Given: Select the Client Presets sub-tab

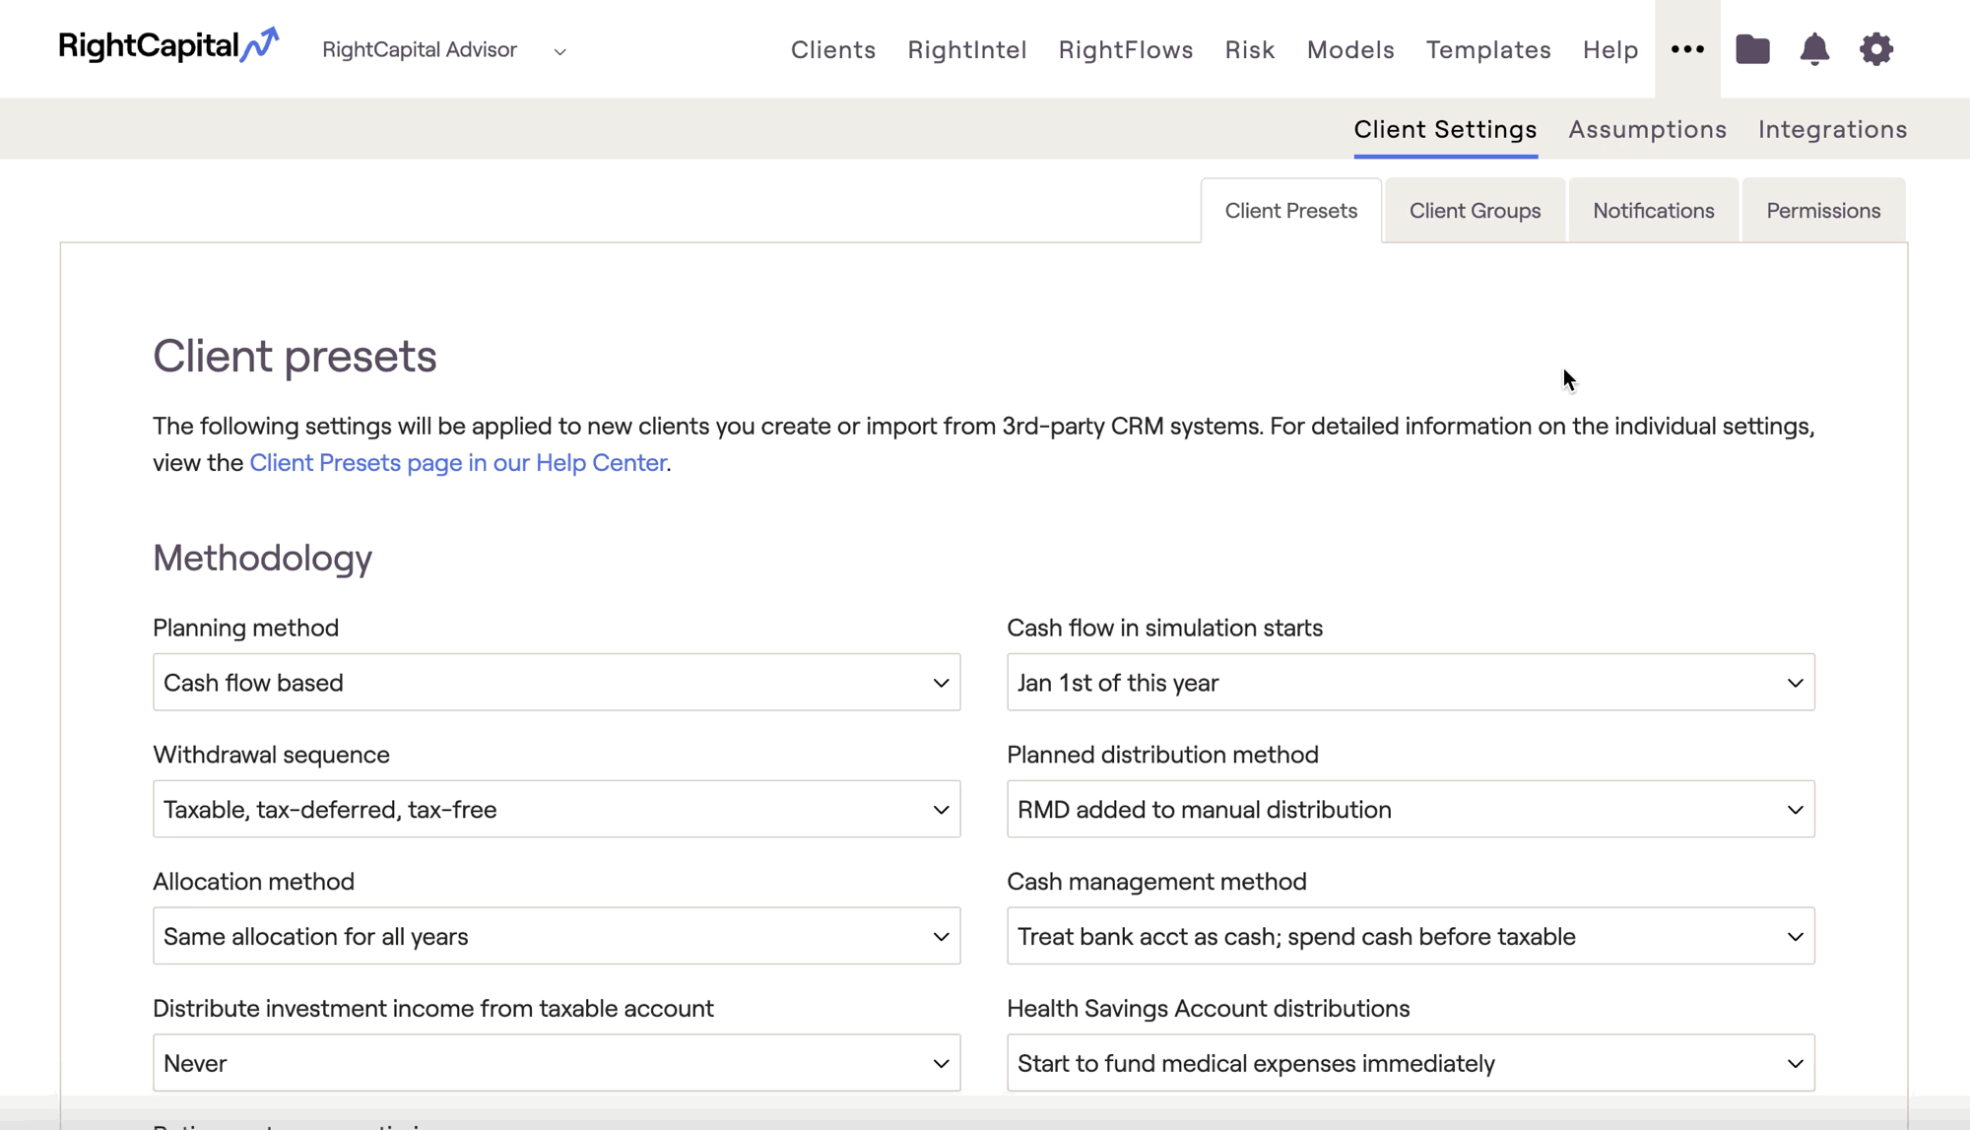Looking at the screenshot, I should click(x=1290, y=210).
